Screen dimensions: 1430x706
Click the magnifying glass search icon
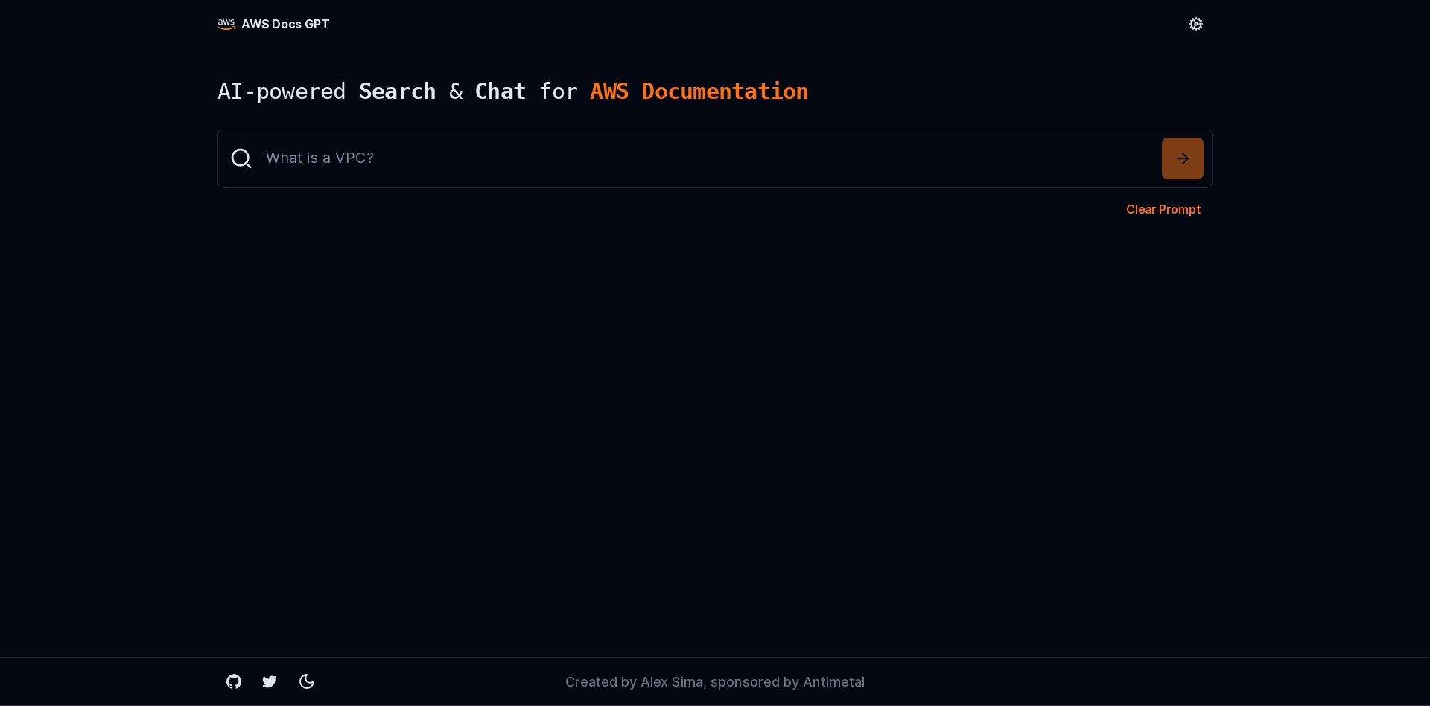click(241, 158)
